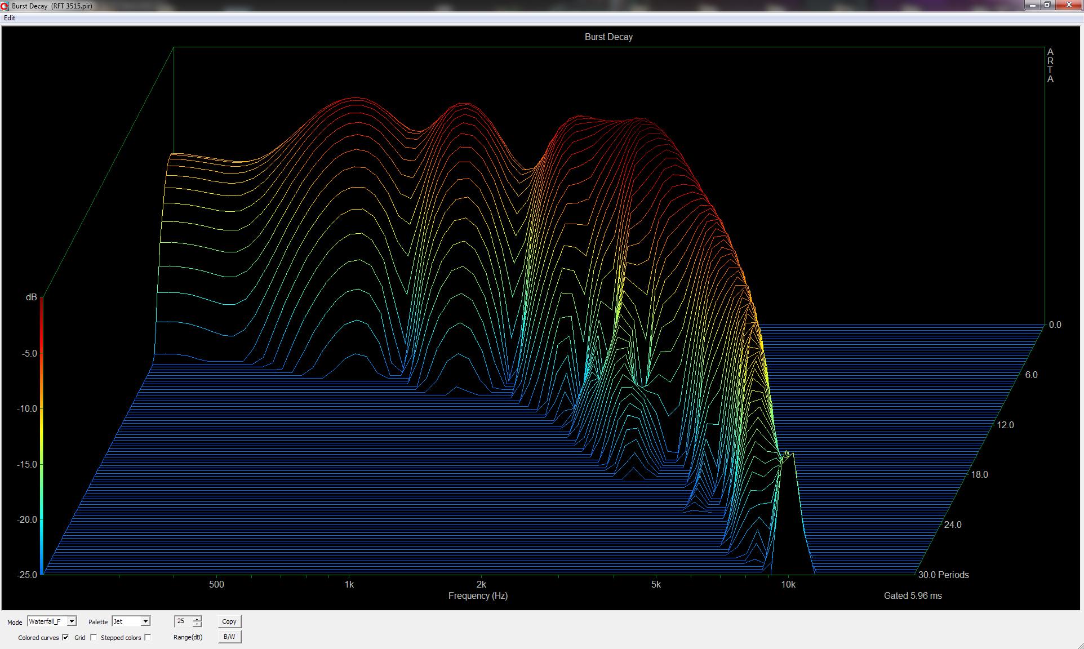Decrease range with the down spinner arrow

[x=197, y=624]
